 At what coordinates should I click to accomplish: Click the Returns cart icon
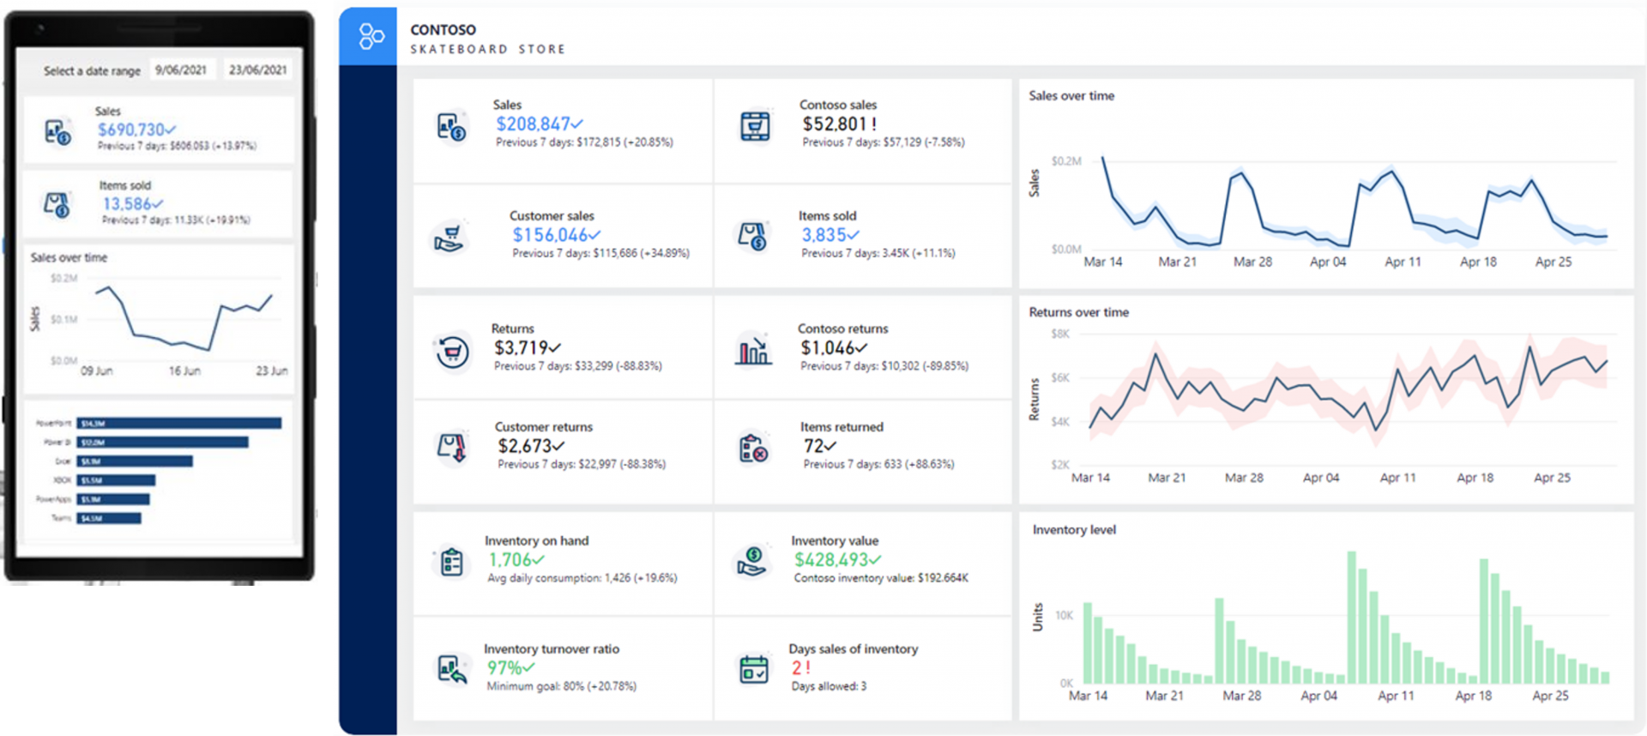tap(452, 351)
